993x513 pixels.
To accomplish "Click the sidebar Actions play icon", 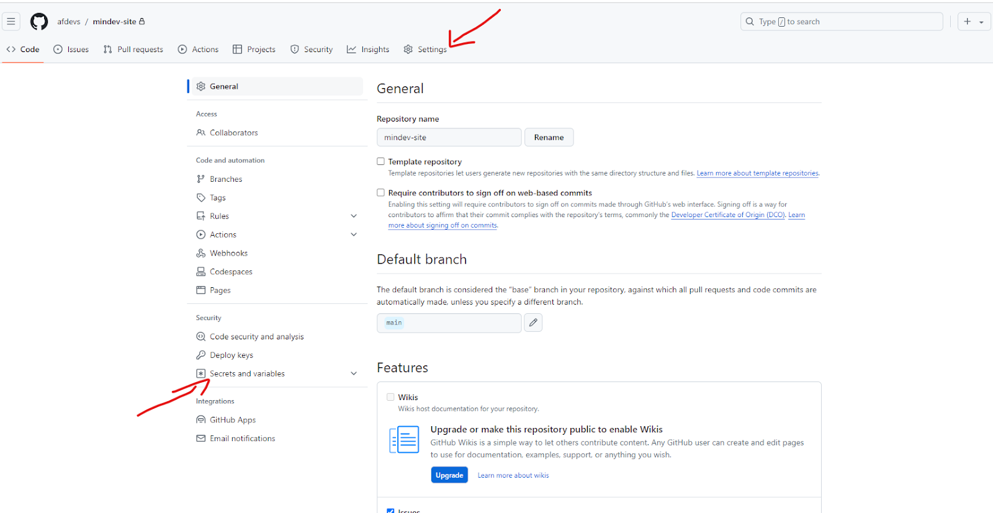I will click(200, 234).
